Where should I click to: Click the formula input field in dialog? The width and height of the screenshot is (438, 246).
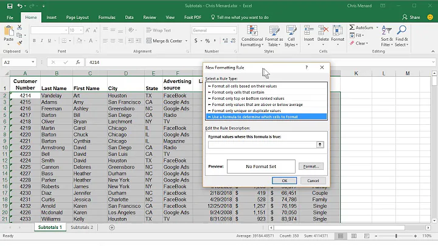[x=262, y=145]
